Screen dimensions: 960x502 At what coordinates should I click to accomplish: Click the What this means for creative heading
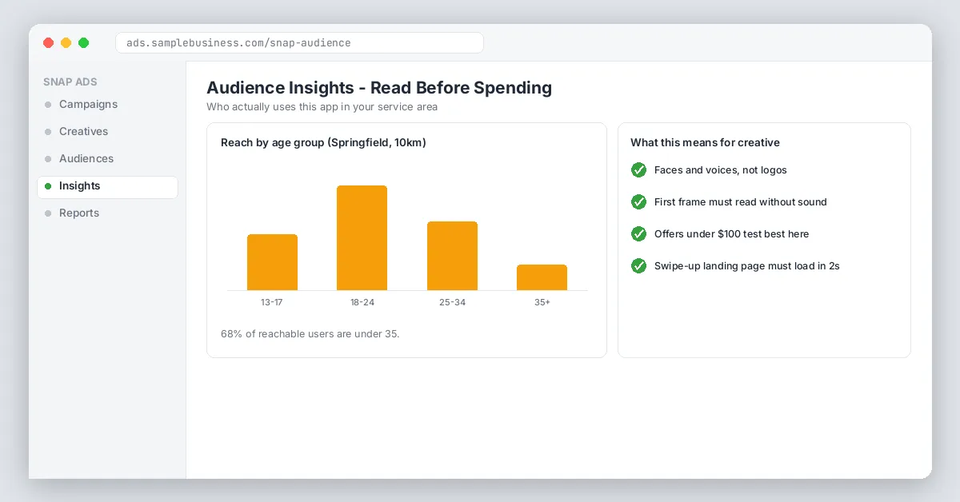[x=705, y=142]
